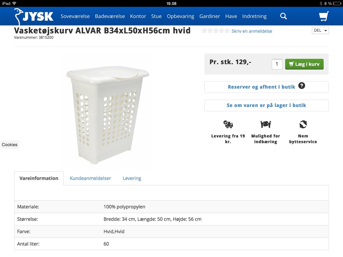Click the JYSK goose logo
Screen dimensions: 343x257
click(33, 16)
